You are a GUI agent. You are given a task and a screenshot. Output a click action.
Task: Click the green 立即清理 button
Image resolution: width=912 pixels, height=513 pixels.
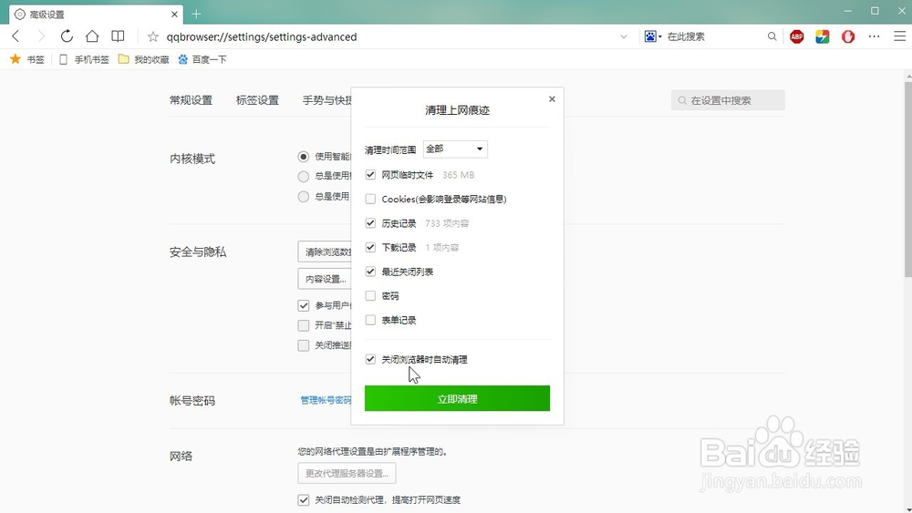coord(457,398)
